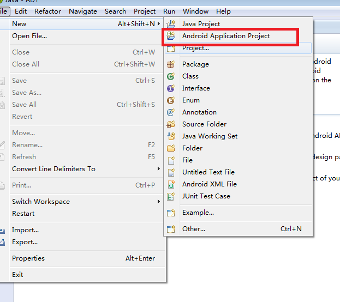Click the Android Application Project icon
The height and width of the screenshot is (302, 340).
[171, 36]
